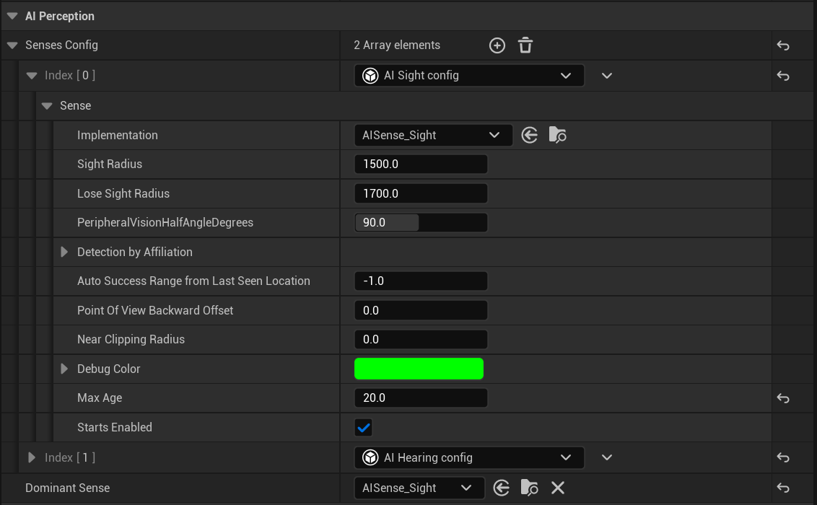Disable the Starts Enabled checkbox

pyautogui.click(x=364, y=428)
